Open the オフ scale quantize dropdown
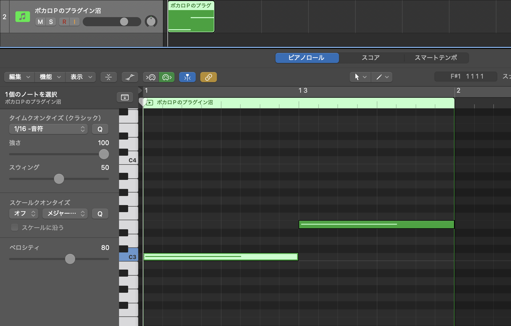This screenshot has height=326, width=511. pos(24,214)
